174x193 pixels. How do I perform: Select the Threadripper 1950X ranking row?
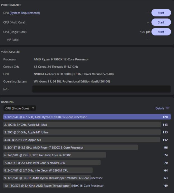(x=87, y=186)
